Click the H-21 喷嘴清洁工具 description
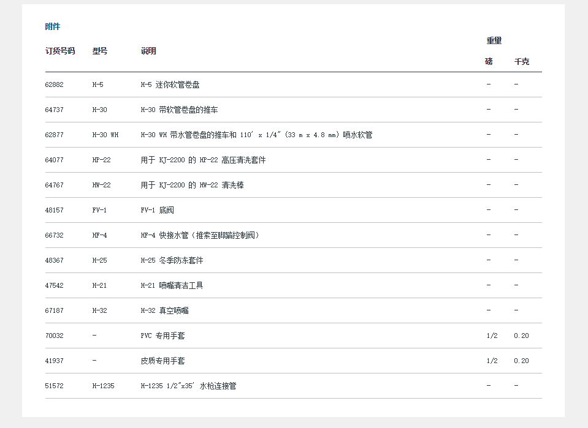Screen dimensions: 588x428 pos(172,285)
